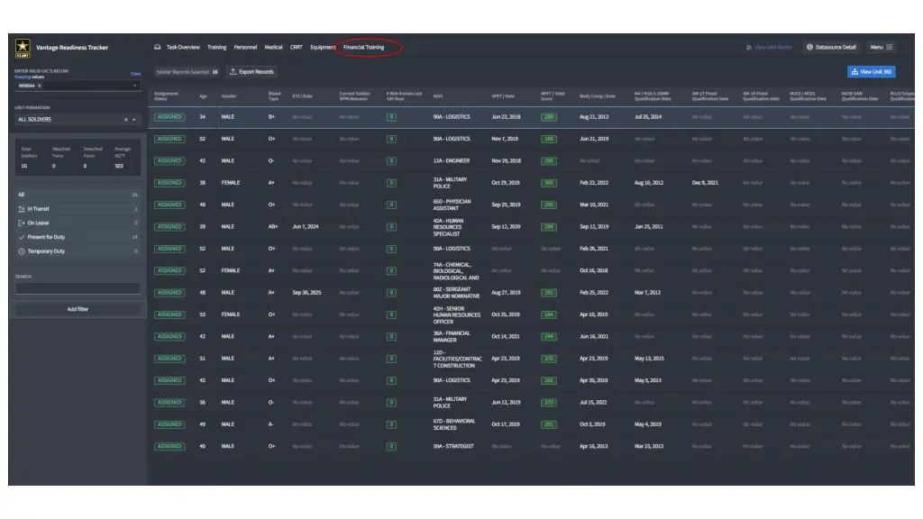Screen dimensions: 923x519
Task: Expand the Unit Formation dropdown
Action: 134,120
